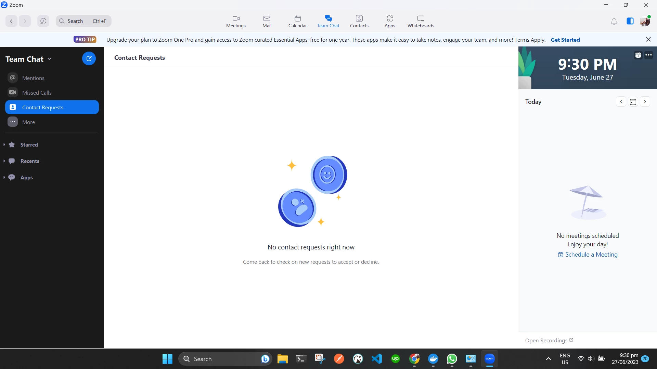Click the notifications bell icon
657x369 pixels.
tap(614, 22)
